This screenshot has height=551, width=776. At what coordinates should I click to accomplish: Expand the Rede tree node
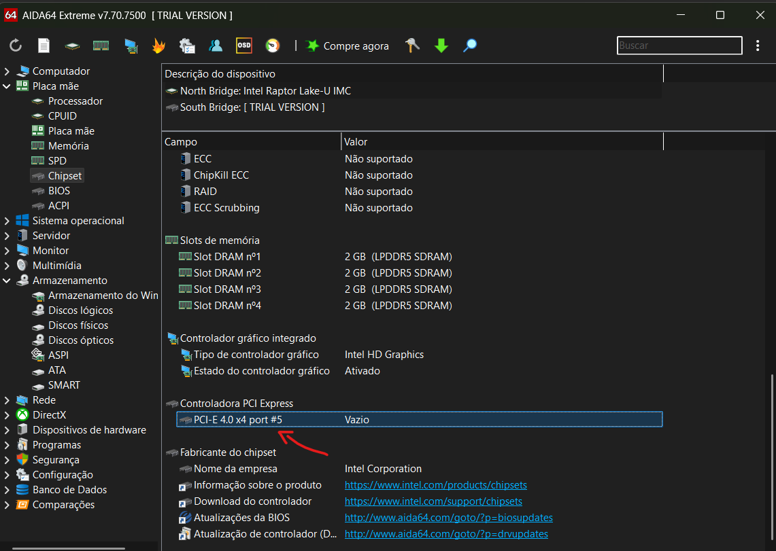(x=7, y=400)
